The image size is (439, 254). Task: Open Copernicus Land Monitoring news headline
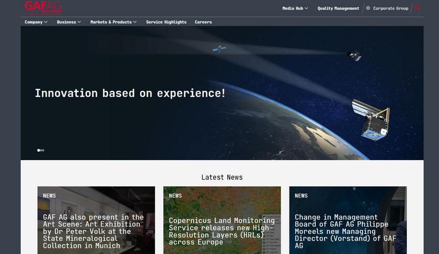point(222,231)
